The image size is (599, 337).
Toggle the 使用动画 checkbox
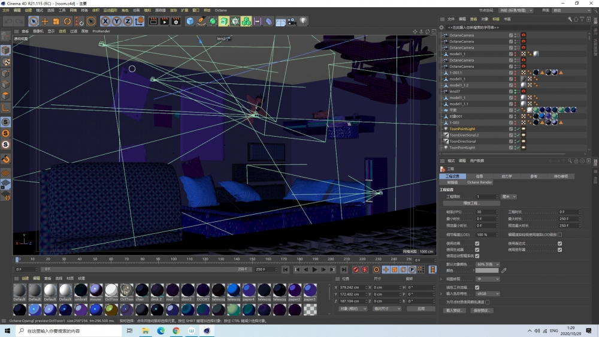coord(477,243)
